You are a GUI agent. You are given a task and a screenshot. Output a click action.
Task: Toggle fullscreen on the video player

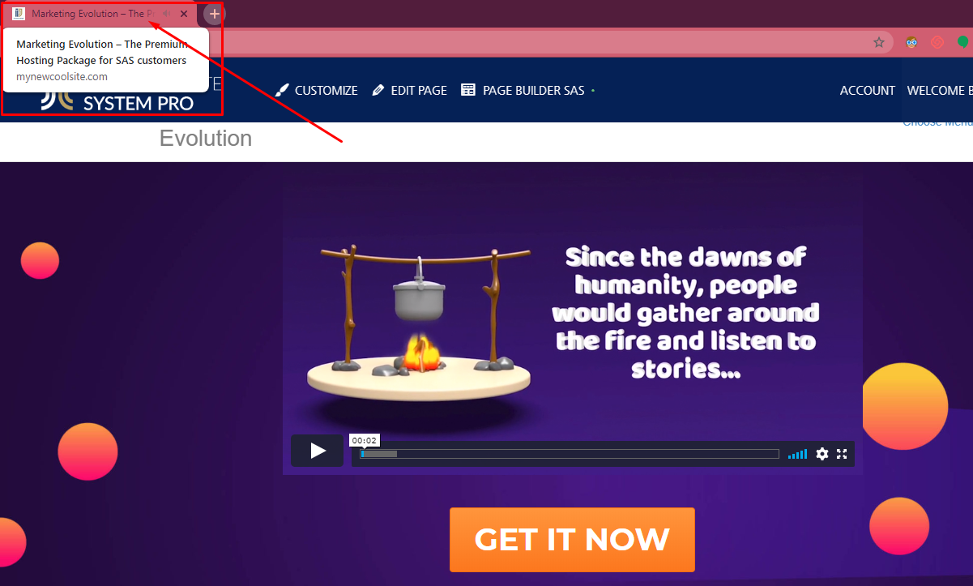pyautogui.click(x=842, y=454)
